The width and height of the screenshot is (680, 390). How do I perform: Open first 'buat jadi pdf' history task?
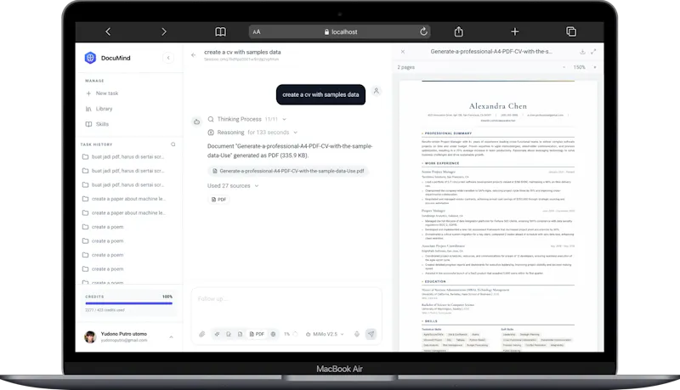pos(123,157)
